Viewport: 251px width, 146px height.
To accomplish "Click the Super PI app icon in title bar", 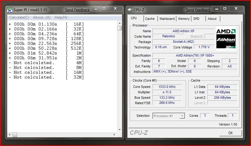I will point(10,10).
